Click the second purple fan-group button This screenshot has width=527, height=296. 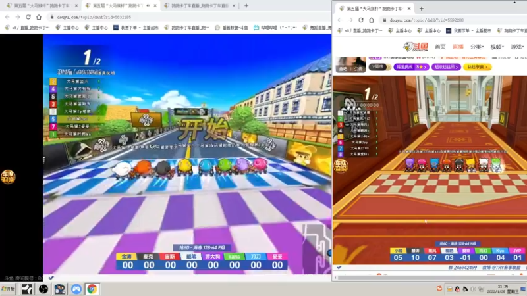[446, 67]
